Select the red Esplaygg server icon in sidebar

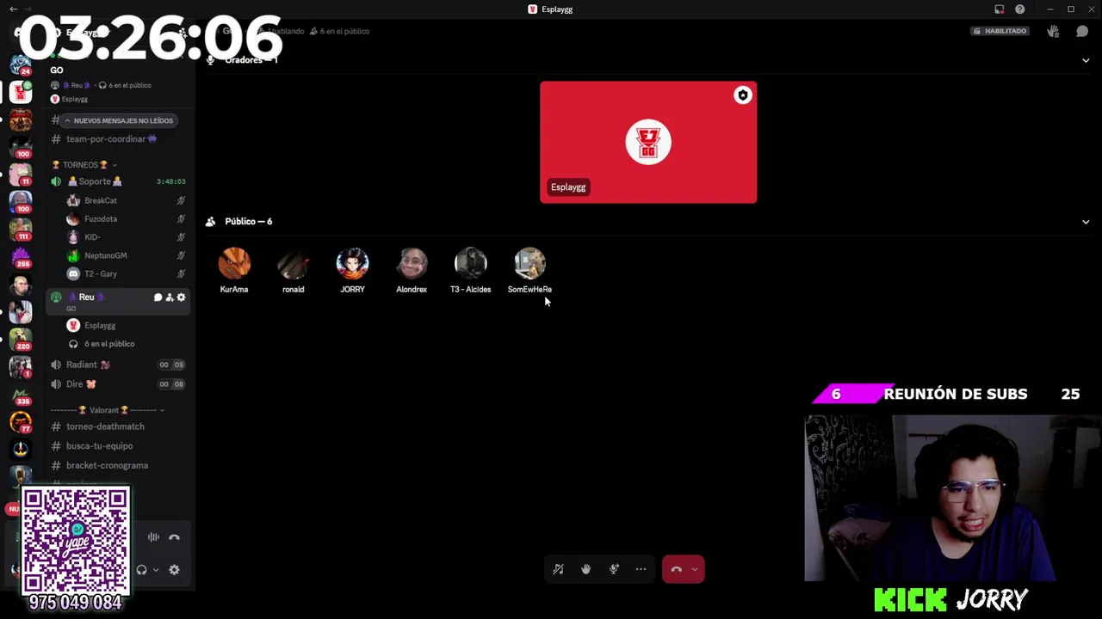coord(21,92)
